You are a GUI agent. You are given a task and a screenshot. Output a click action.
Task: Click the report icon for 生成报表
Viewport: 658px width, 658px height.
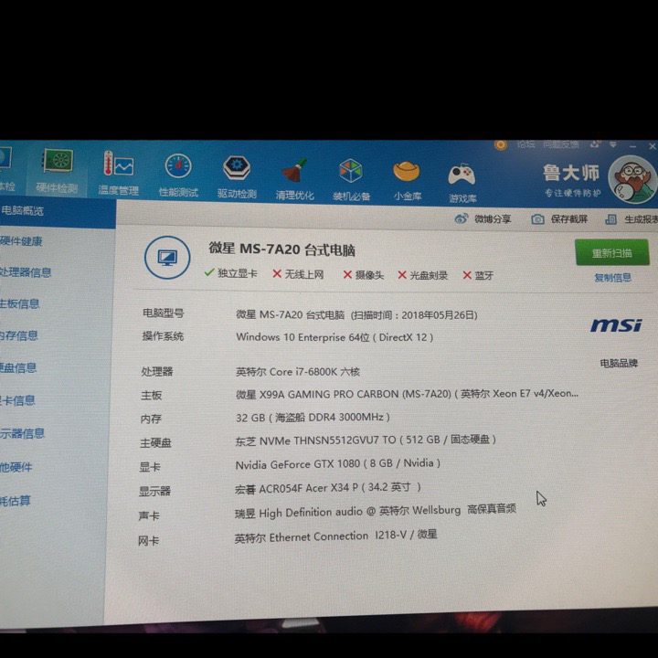611,219
